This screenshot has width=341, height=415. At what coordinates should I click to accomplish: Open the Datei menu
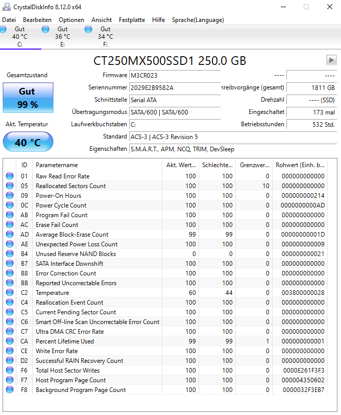point(9,20)
